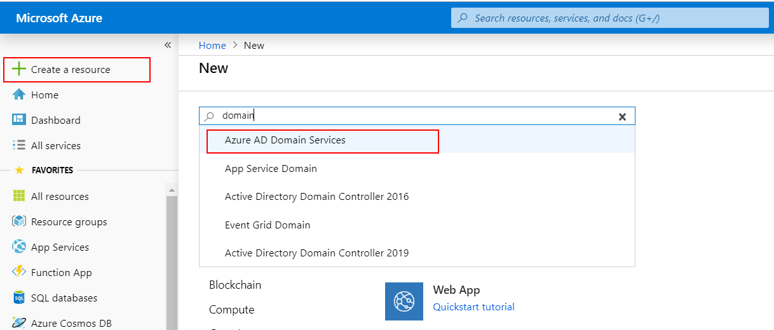Click the Function App lightning icon
The image size is (774, 330).
click(19, 272)
